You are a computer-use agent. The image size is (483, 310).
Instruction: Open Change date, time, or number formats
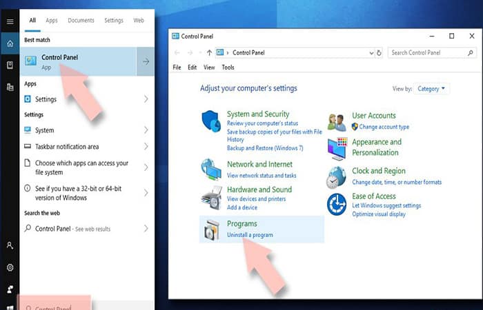point(397,182)
